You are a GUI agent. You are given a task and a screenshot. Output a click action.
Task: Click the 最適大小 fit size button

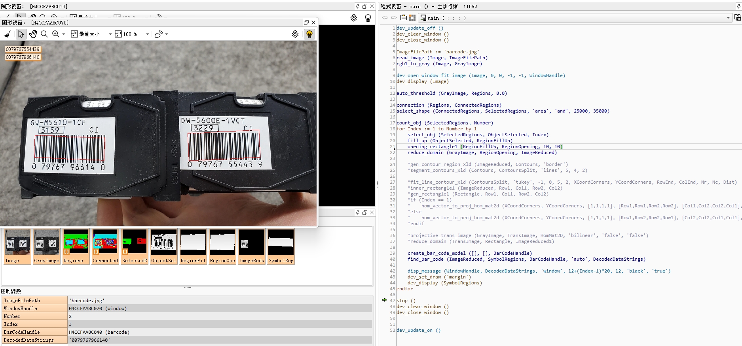[x=85, y=34]
